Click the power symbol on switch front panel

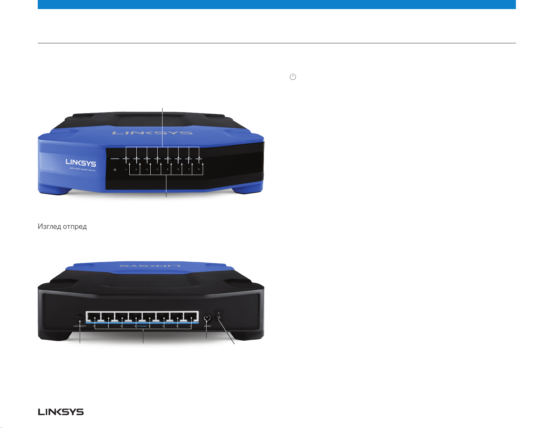point(115,170)
